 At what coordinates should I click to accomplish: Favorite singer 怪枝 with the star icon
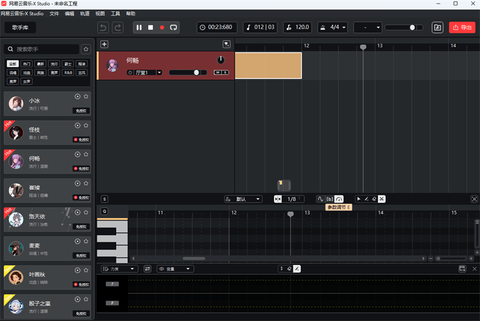[x=86, y=125]
